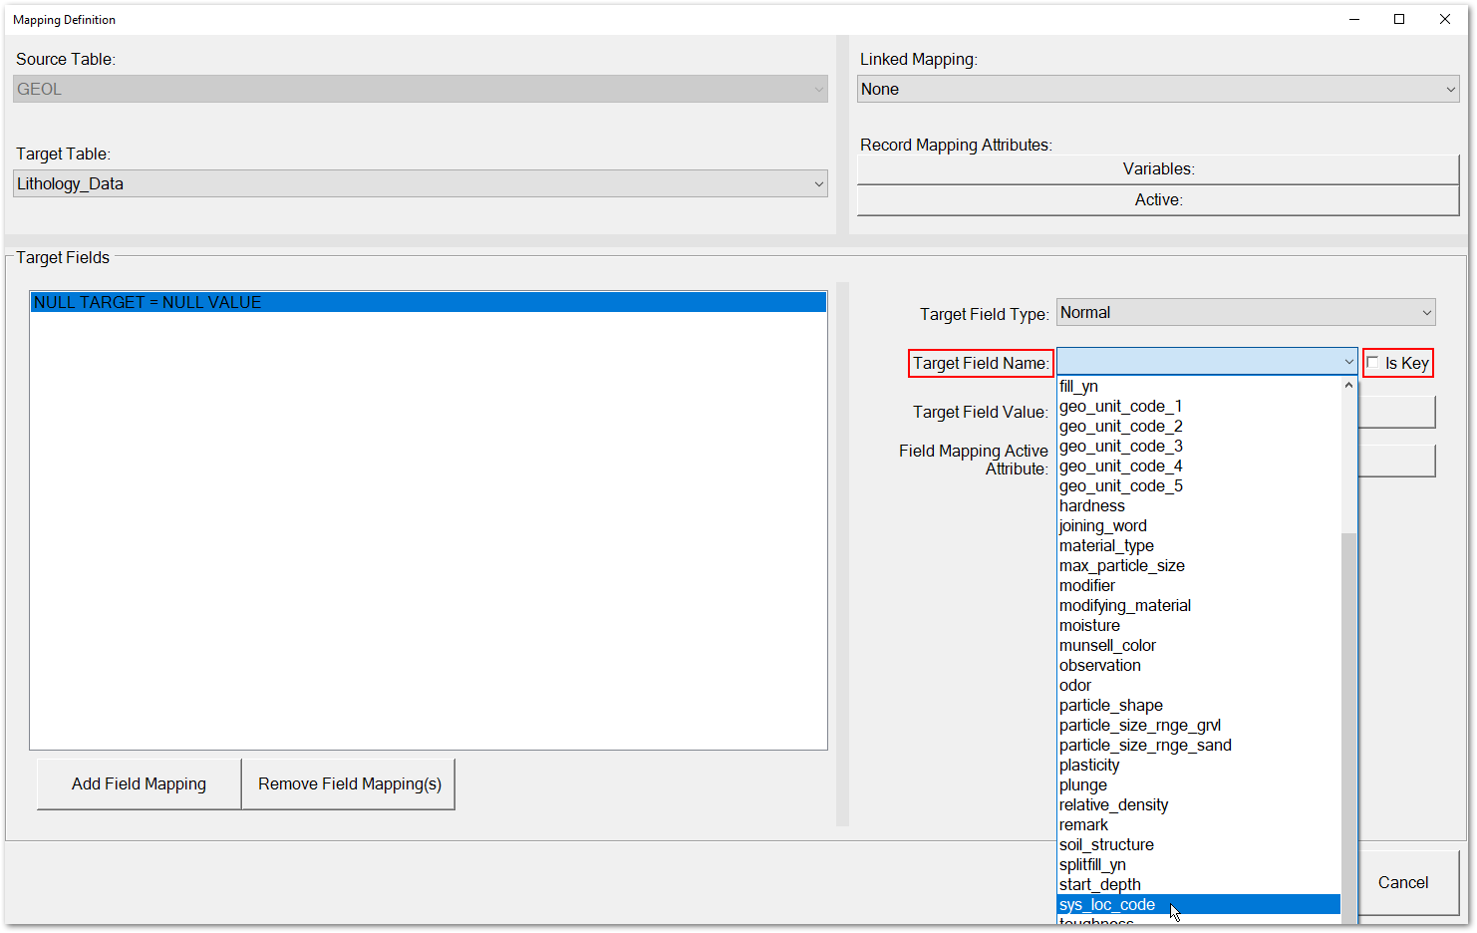Select hardness in the dropdown list
The width and height of the screenshot is (1477, 933).
click(x=1199, y=505)
